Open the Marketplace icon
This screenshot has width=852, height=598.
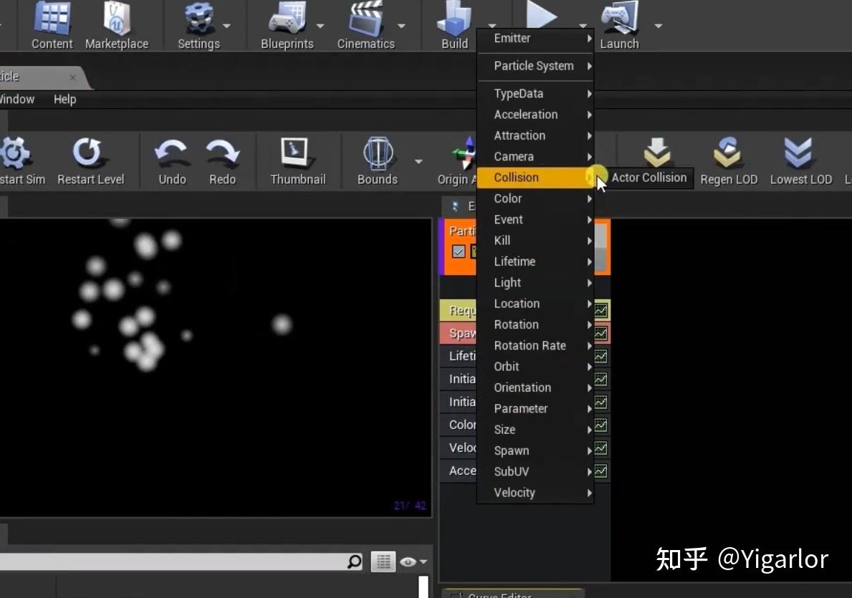[116, 19]
